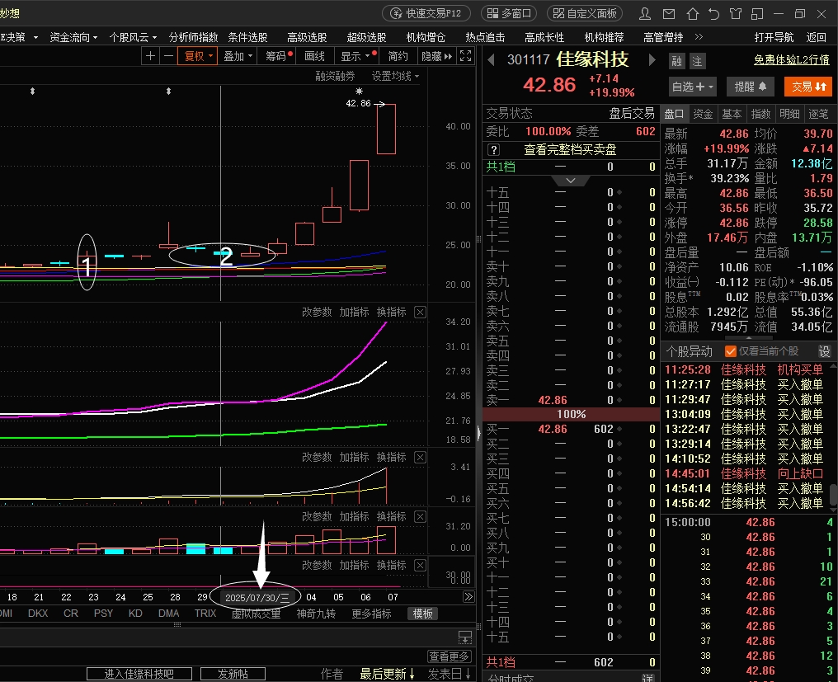Sort by 最后更新
This screenshot has height=682, width=838.
(x=387, y=674)
